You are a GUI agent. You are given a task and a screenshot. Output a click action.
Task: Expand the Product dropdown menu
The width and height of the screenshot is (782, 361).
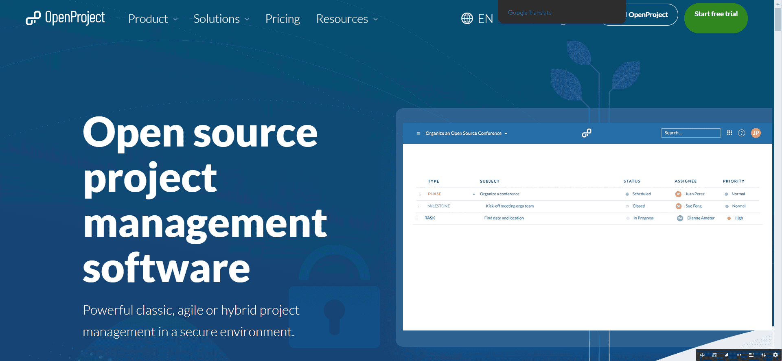(153, 19)
